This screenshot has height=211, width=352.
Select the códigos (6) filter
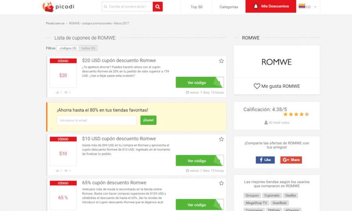[x=68, y=48]
